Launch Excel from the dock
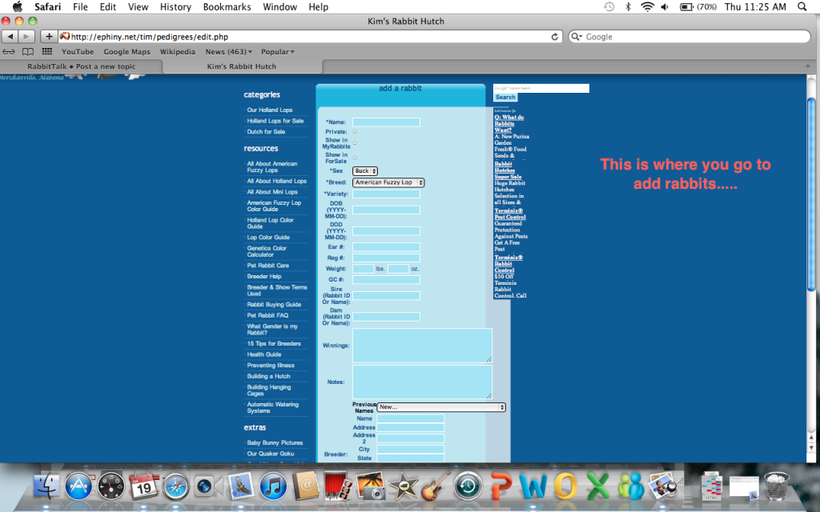The height and width of the screenshot is (512, 820). pos(597,486)
